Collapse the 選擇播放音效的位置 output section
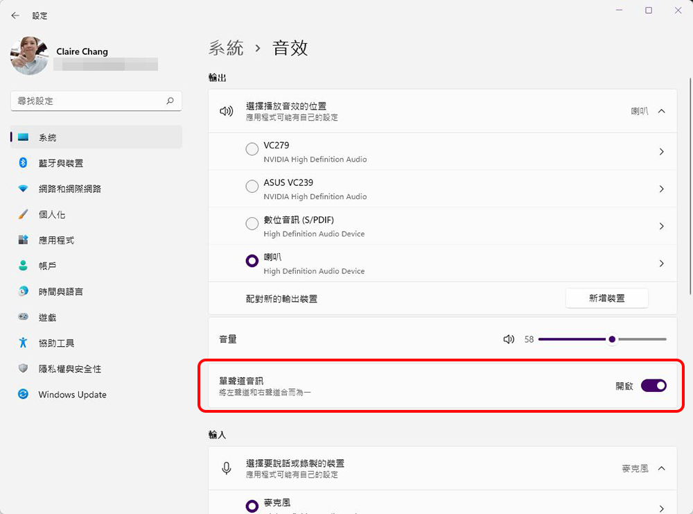Viewport: 693px width, 514px height. point(661,111)
